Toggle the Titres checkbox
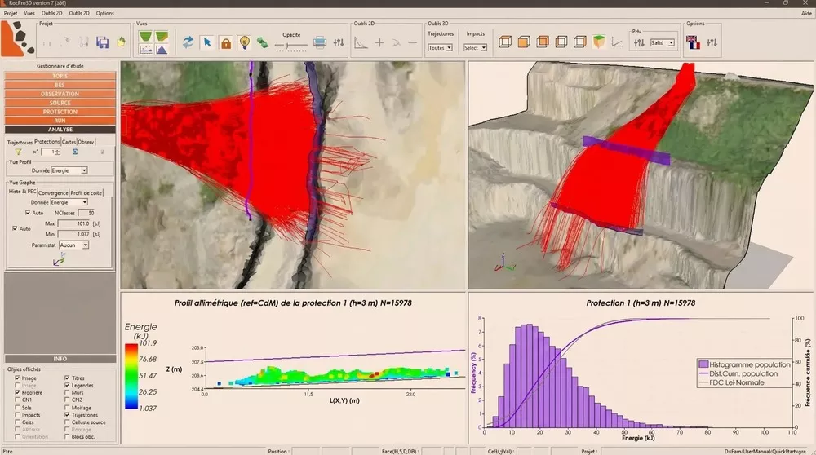 67,378
